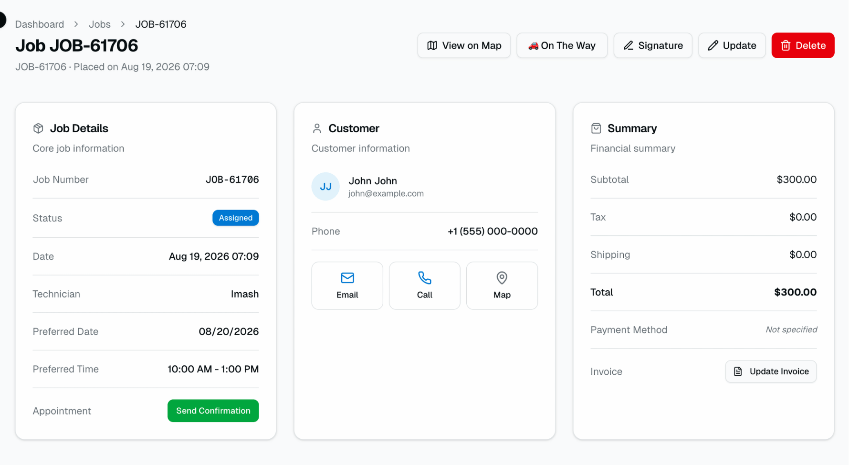Image resolution: width=849 pixels, height=465 pixels.
Task: Mark the job as On The Way
Action: 562,45
